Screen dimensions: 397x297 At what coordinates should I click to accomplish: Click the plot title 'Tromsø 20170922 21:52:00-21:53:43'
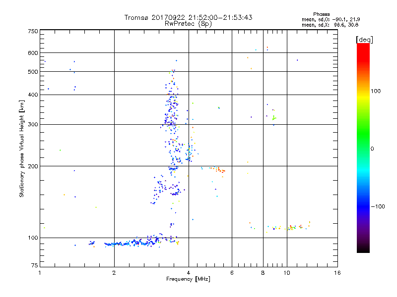click(x=188, y=17)
